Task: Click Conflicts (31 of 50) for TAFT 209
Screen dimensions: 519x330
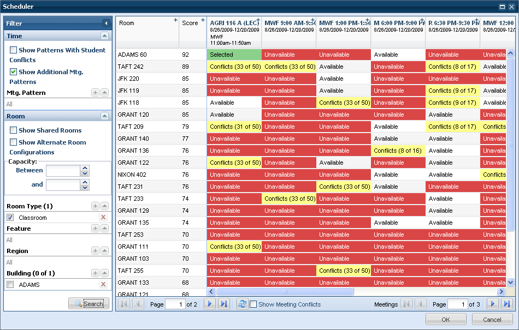Action: (234, 127)
